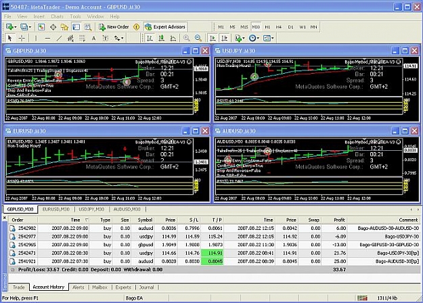Select order 2542982 row icon
The height and width of the screenshot is (303, 423).
pos(12,229)
